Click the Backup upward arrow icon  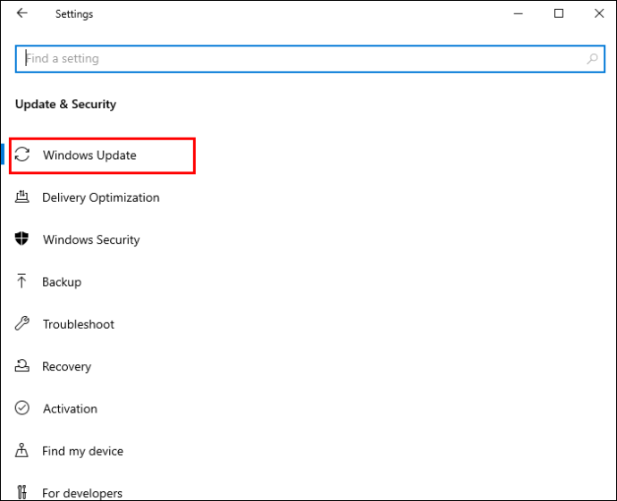[21, 281]
